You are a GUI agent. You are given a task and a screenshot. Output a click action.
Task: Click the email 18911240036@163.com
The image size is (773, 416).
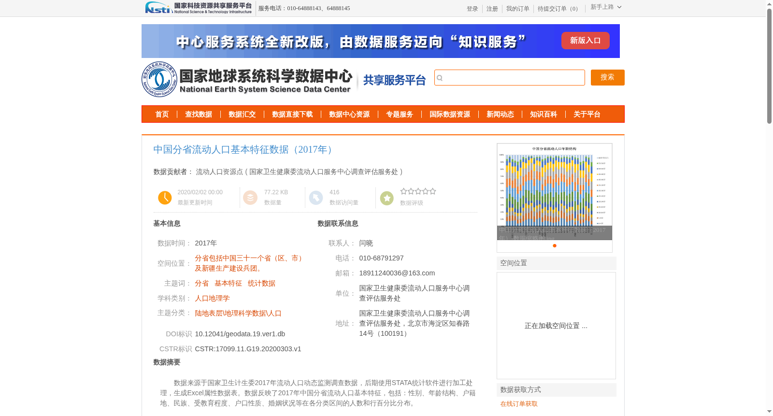point(397,273)
